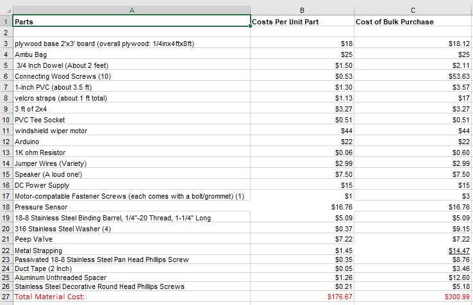Click $9.15 washer bulk cost

pyautogui.click(x=413, y=228)
